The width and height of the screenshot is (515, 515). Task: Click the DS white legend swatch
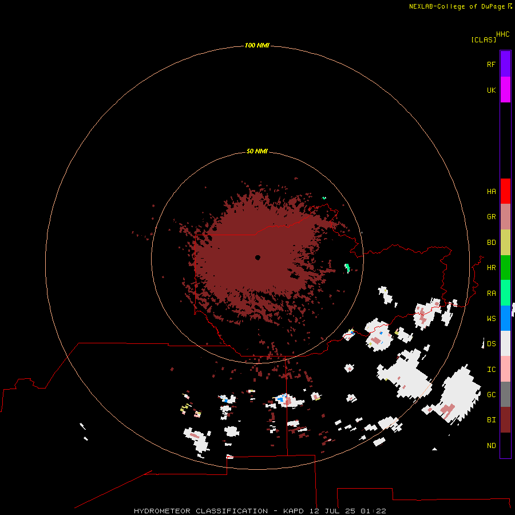[505, 343]
